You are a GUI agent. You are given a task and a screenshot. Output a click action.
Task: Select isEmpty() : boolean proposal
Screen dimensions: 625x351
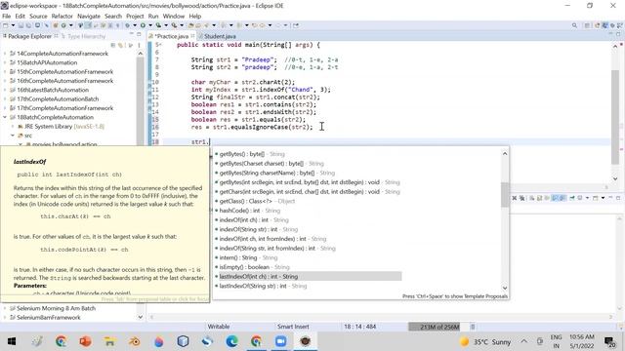(252, 267)
